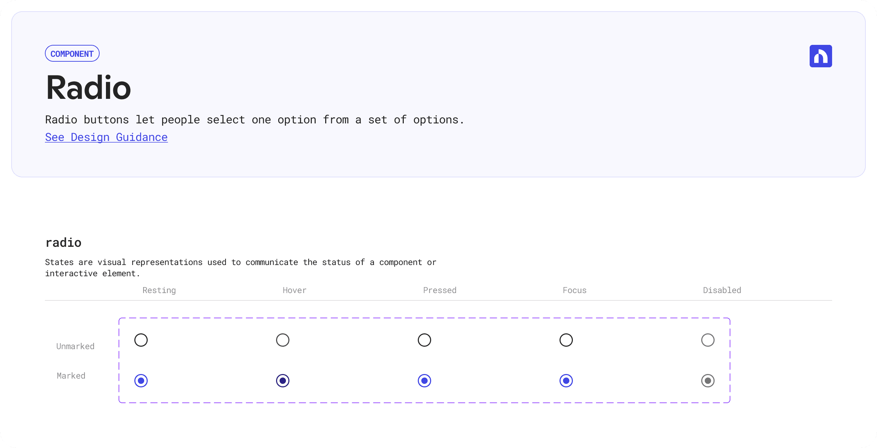Click the Unmarked row label
This screenshot has height=448, width=877.
[x=75, y=346]
